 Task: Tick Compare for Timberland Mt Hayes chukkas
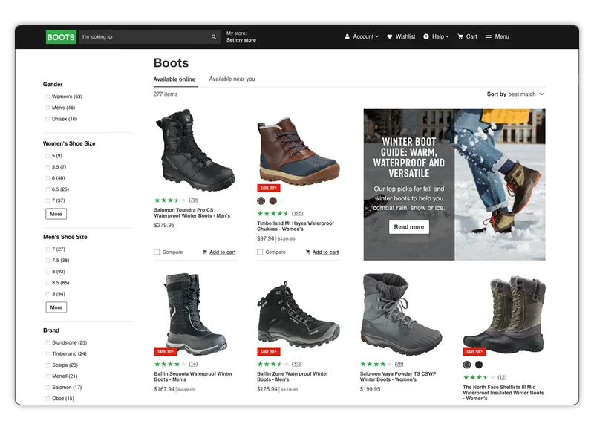260,252
